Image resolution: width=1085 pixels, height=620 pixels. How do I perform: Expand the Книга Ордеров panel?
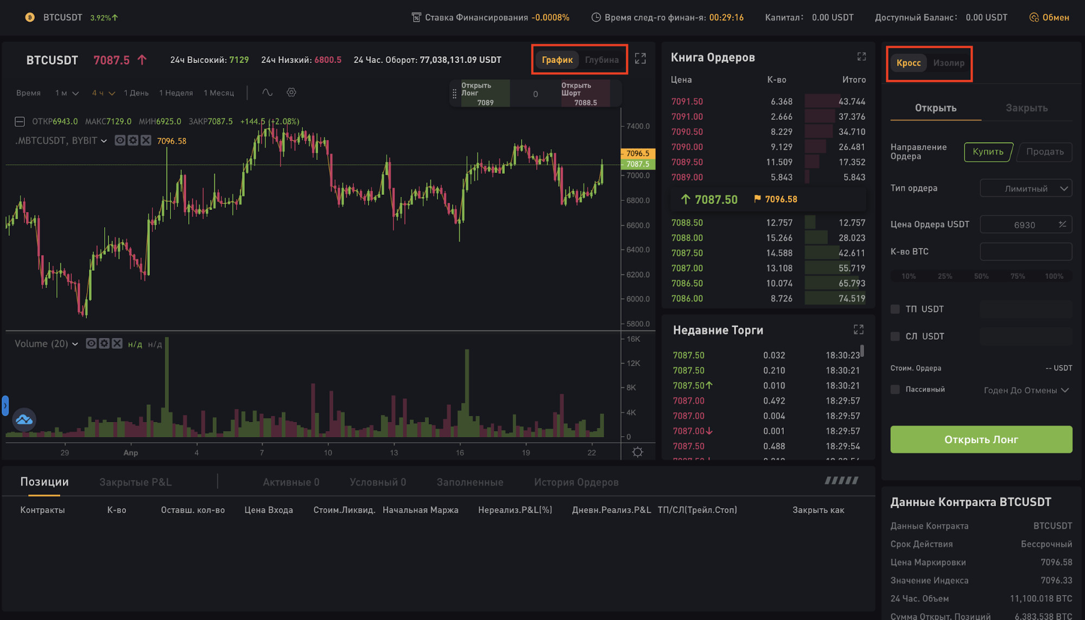coord(861,56)
